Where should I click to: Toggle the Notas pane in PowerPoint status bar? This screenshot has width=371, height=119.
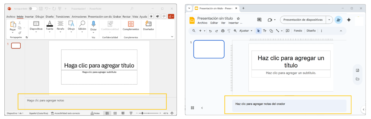click(x=95, y=113)
